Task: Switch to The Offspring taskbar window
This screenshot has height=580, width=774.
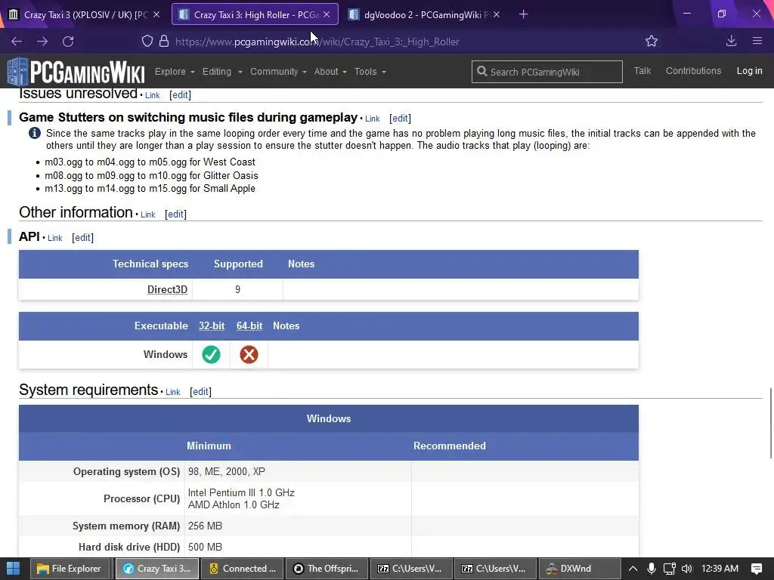Action: [x=327, y=569]
